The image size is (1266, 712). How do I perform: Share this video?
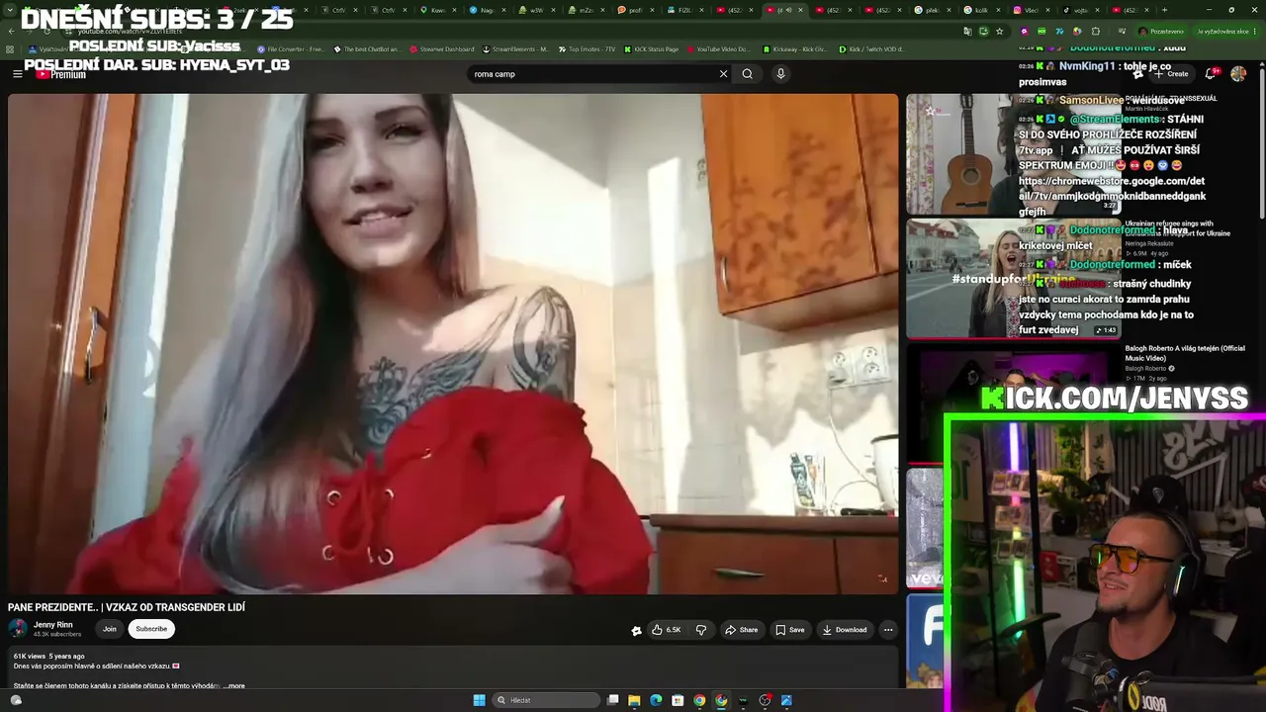[741, 630]
